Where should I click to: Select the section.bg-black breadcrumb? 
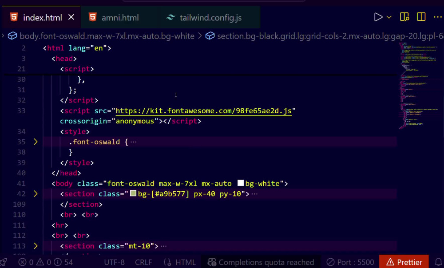point(330,36)
